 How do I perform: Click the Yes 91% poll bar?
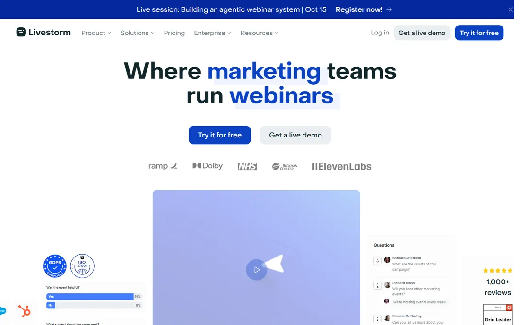(94, 297)
